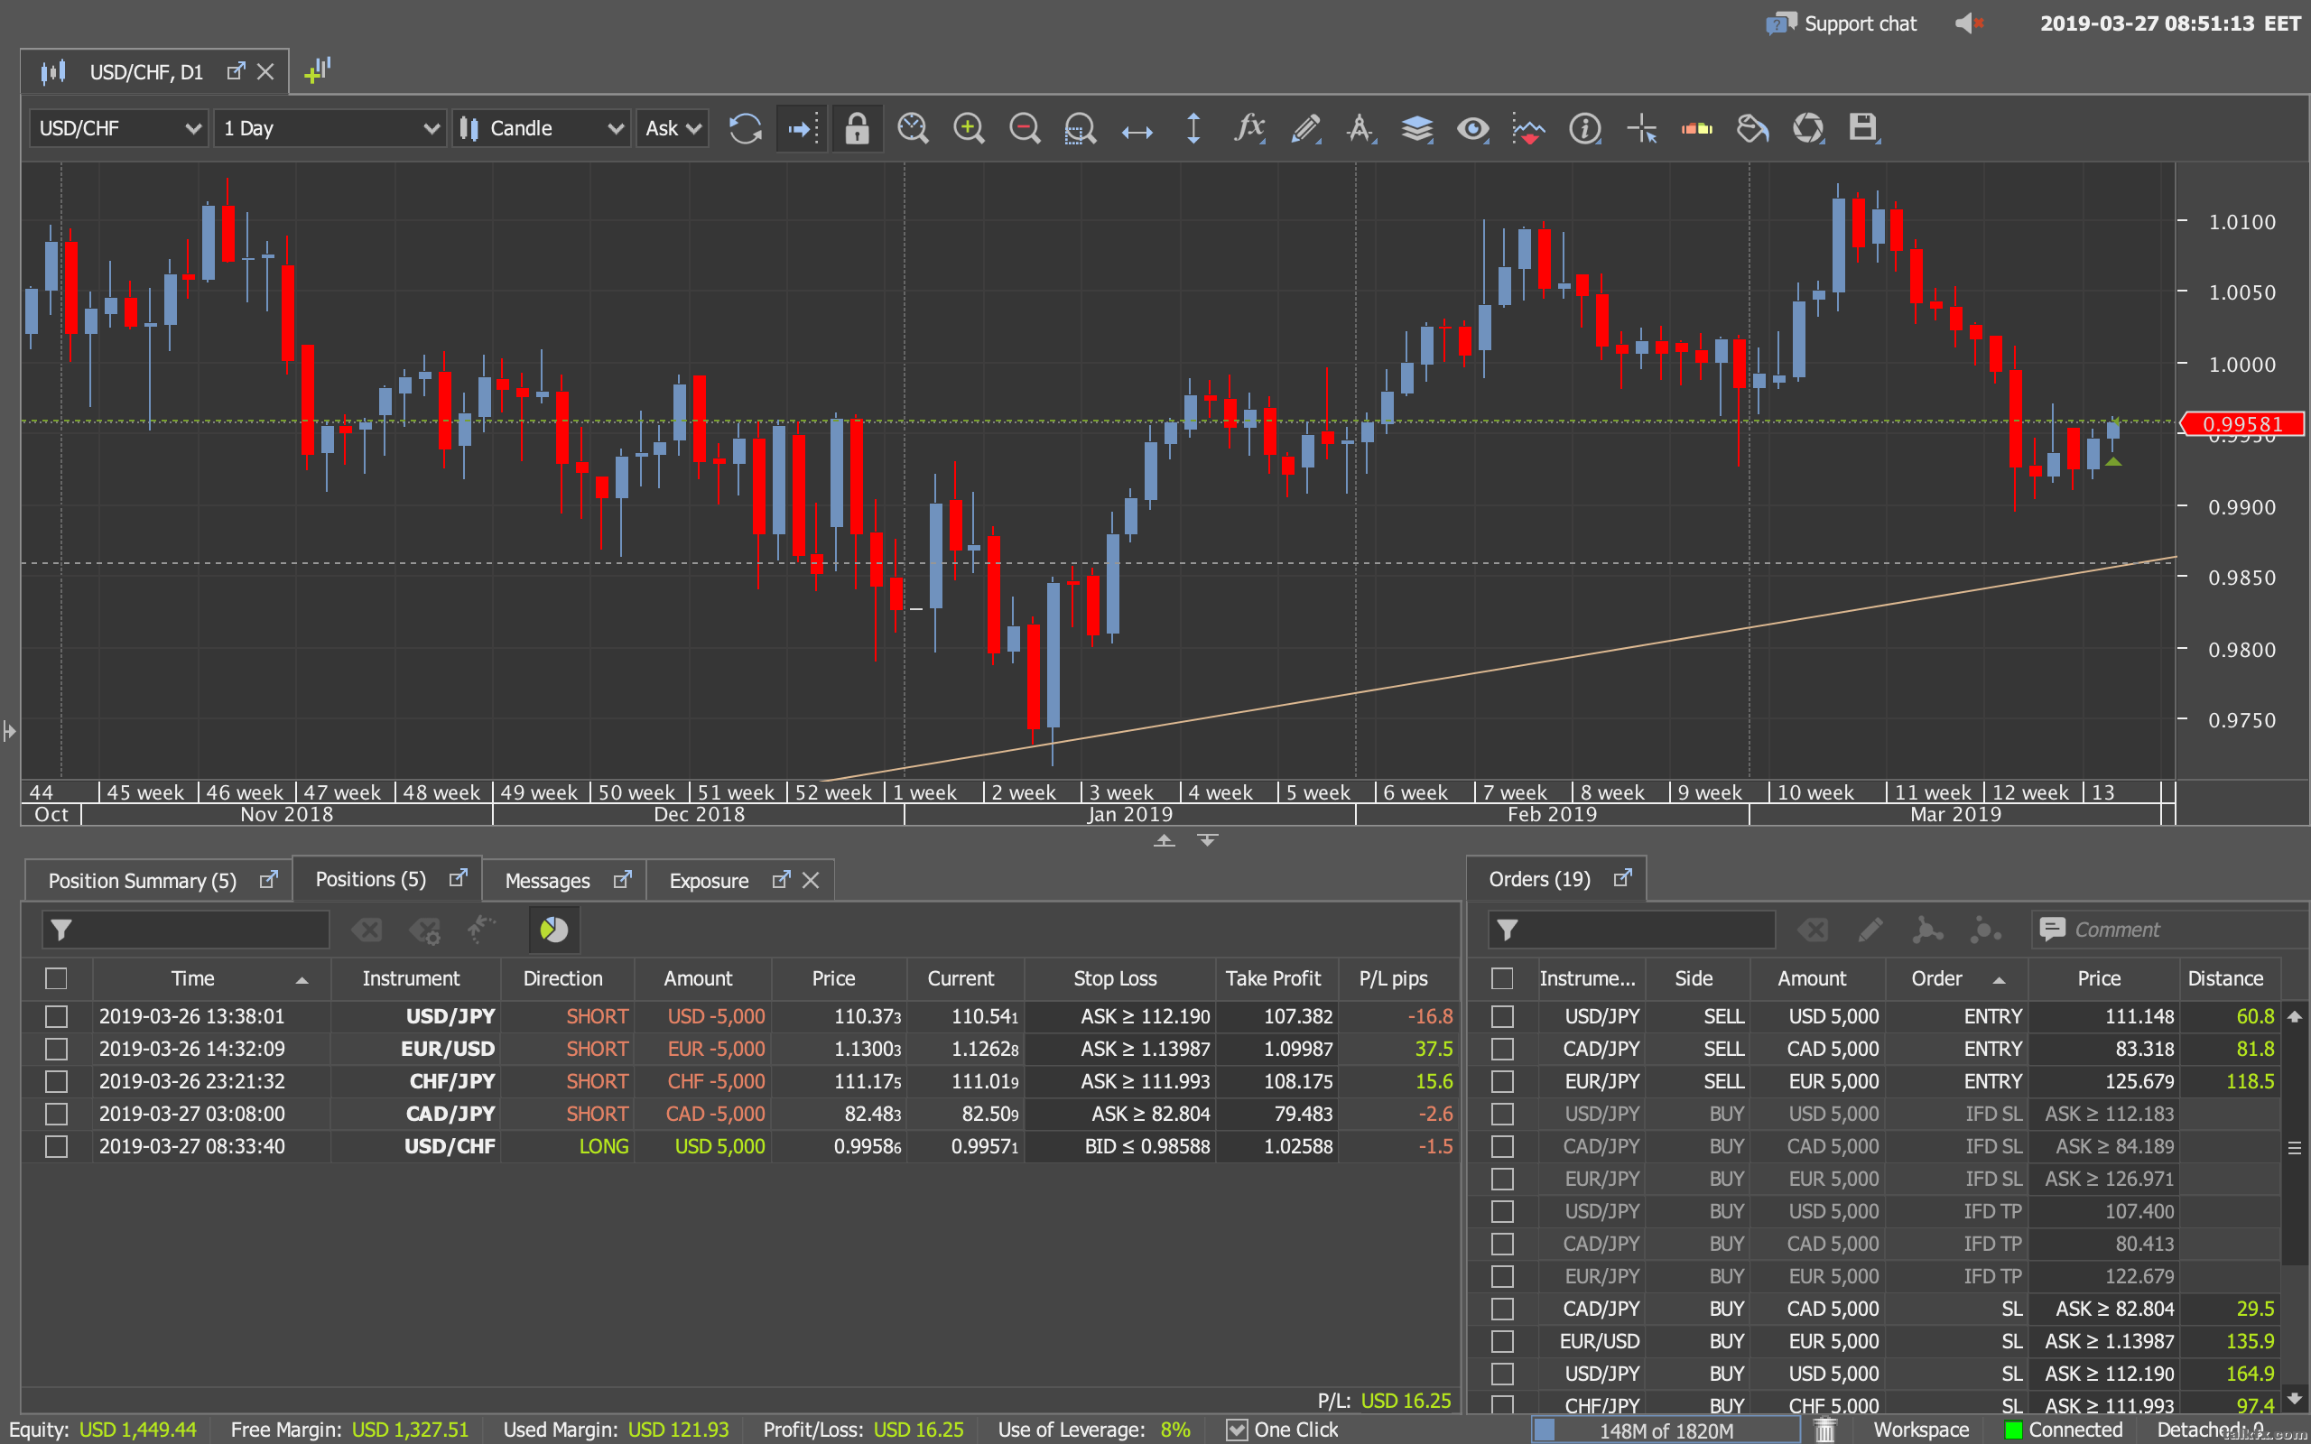Image resolution: width=2311 pixels, height=1444 pixels.
Task: Click the save floppy disk icon
Action: coord(1863,128)
